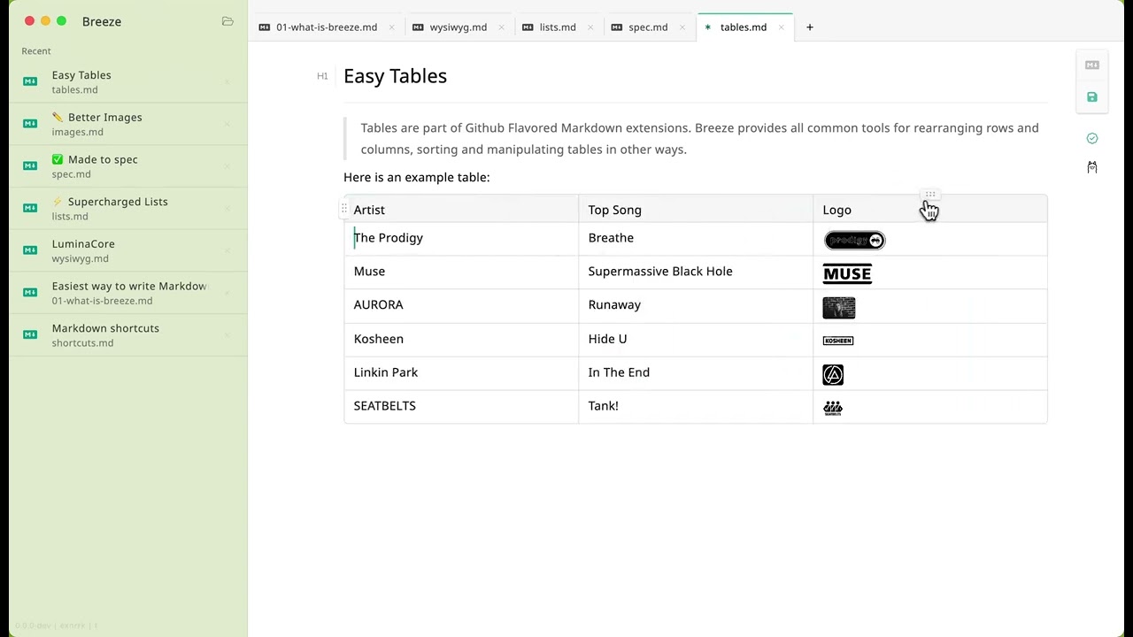Click The Prodigy table cell

pyautogui.click(x=461, y=238)
